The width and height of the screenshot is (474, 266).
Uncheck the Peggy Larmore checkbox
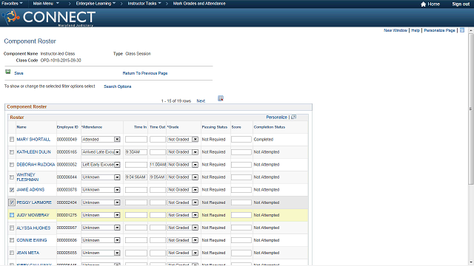[x=12, y=202]
